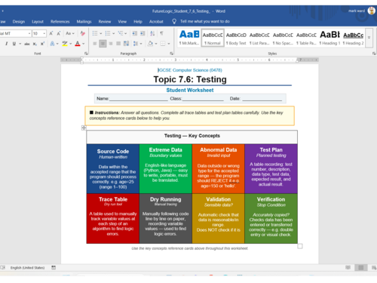Open the Paragraph dialog launcher

(171, 54)
